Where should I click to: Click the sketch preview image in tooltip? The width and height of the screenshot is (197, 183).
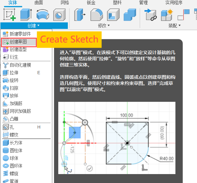point(117,138)
